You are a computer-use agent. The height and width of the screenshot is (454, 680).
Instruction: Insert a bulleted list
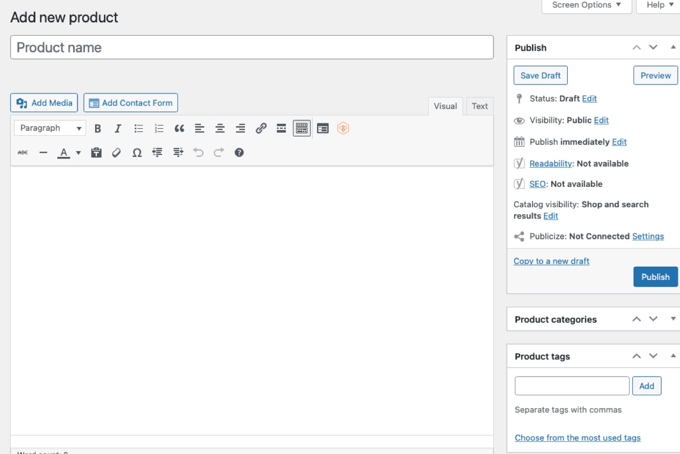click(x=138, y=128)
